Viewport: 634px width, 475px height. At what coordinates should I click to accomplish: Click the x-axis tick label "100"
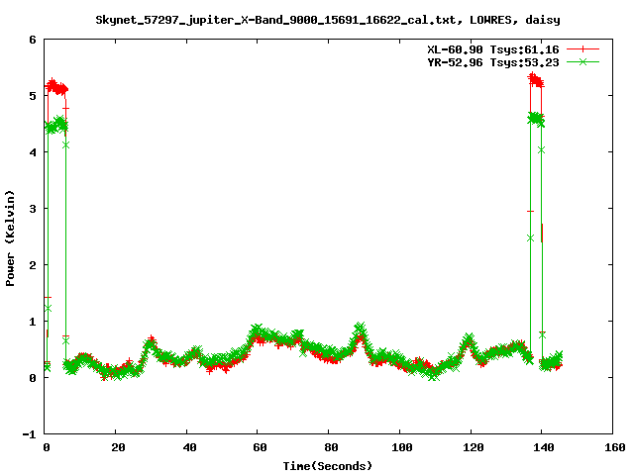402,447
